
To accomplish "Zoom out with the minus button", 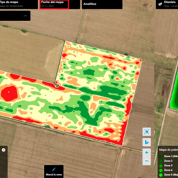I will 147,161.
